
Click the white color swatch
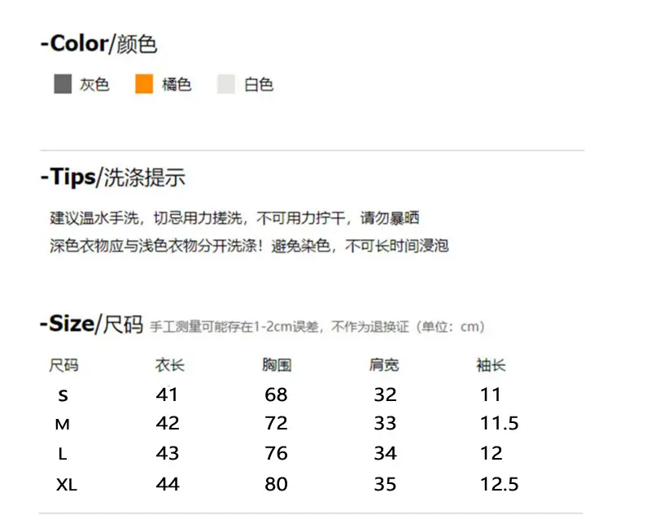(x=226, y=85)
